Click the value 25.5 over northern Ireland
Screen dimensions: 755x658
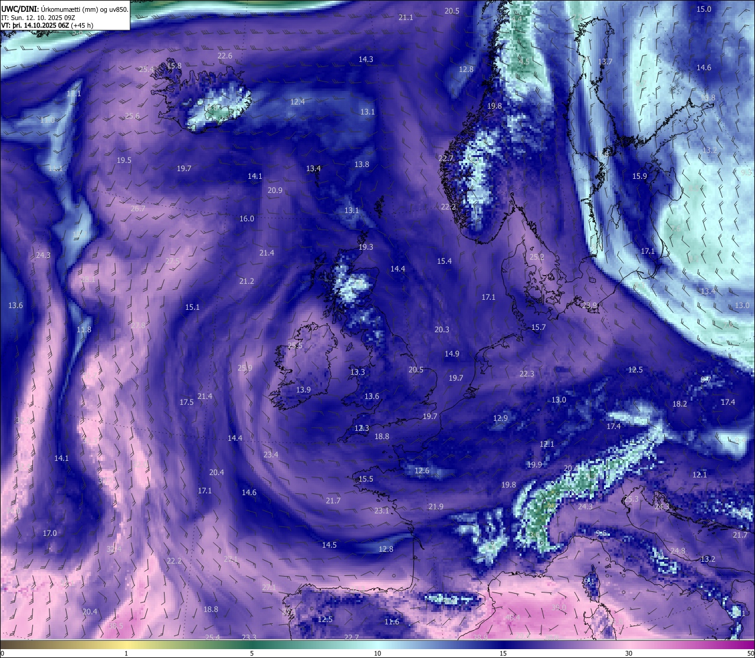click(x=295, y=345)
